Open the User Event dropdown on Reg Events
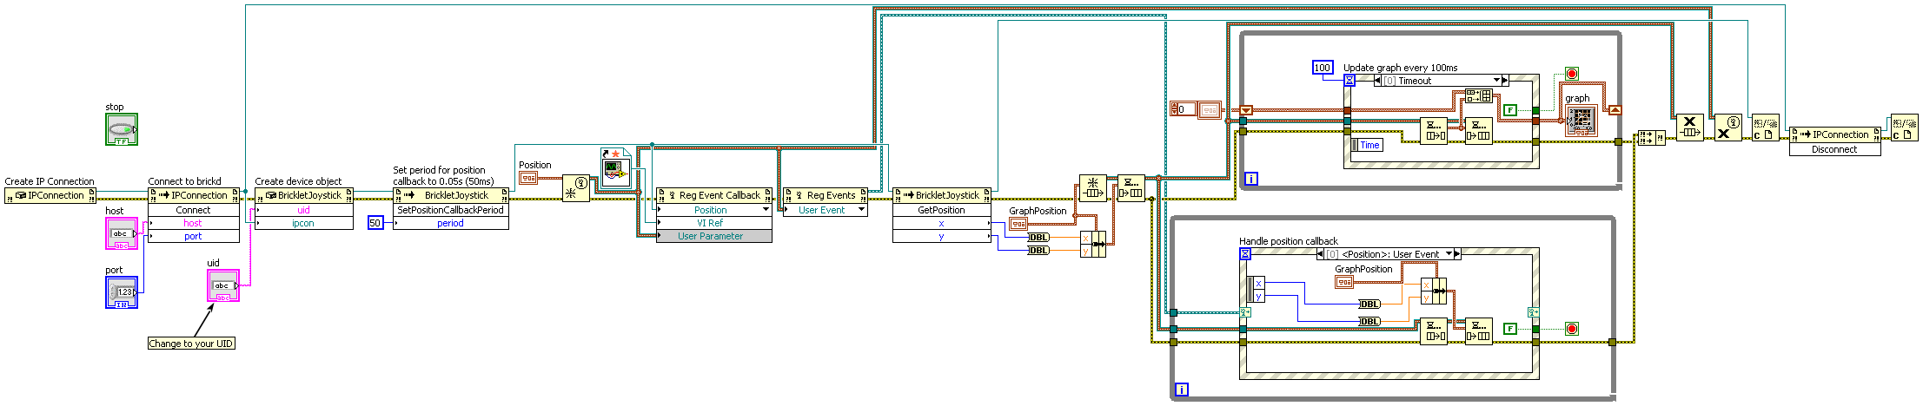Image resolution: width=1923 pixels, height=406 pixels. click(861, 210)
